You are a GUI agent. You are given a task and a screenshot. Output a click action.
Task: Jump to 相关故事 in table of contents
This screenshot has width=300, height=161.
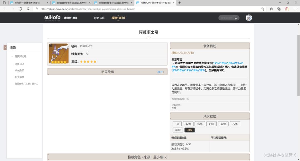(x=19, y=77)
